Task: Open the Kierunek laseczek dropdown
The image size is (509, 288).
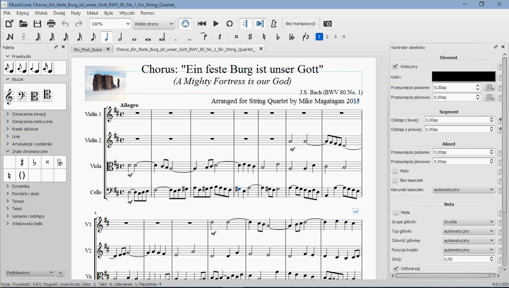Action: pos(464,190)
